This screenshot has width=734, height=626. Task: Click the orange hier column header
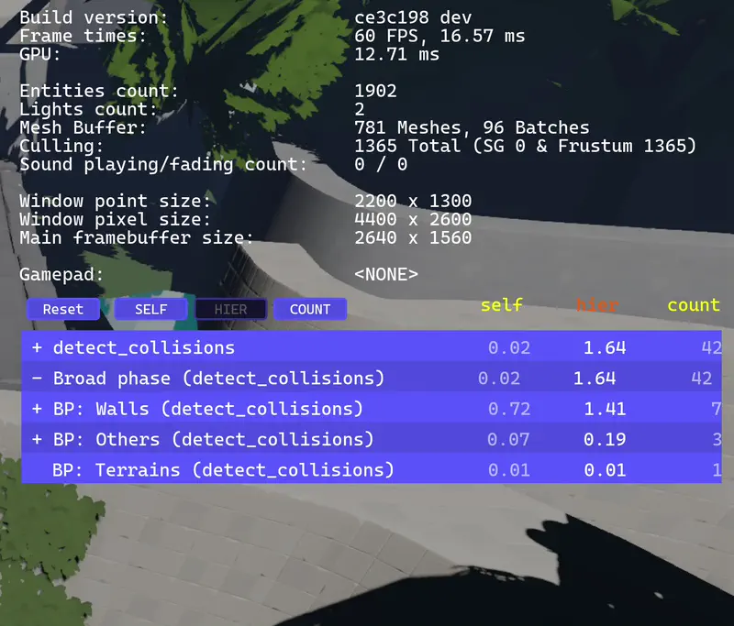[597, 305]
